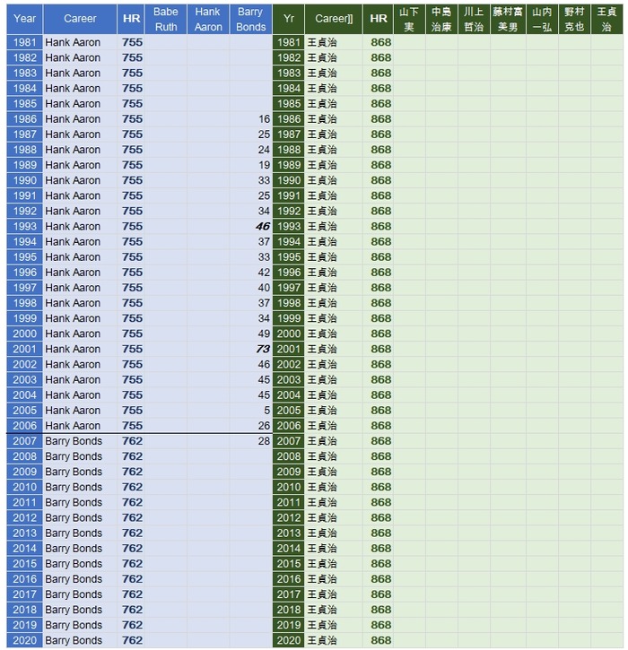
Task: Select Barry Bonds value 16 in 1986 row
Action: pos(265,119)
